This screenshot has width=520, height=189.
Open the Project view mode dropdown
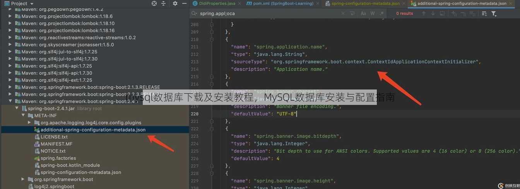click(x=31, y=3)
